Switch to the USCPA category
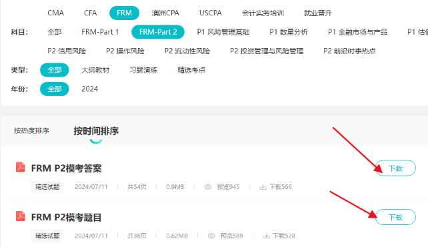Viewport: 428px width, 247px height. coord(211,13)
